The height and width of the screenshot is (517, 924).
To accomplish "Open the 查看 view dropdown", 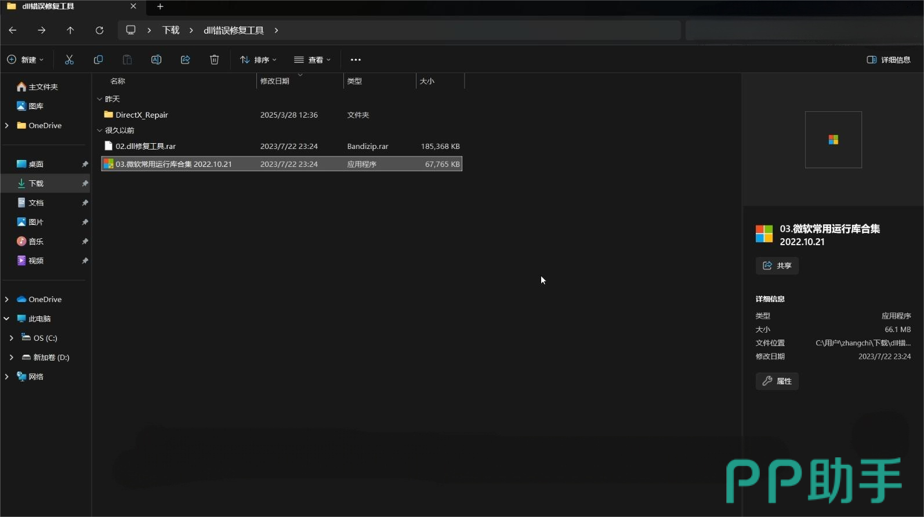I will click(x=312, y=60).
